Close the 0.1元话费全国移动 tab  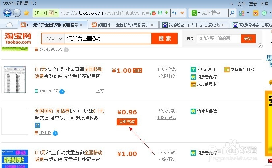pyautogui.click(x=81, y=25)
